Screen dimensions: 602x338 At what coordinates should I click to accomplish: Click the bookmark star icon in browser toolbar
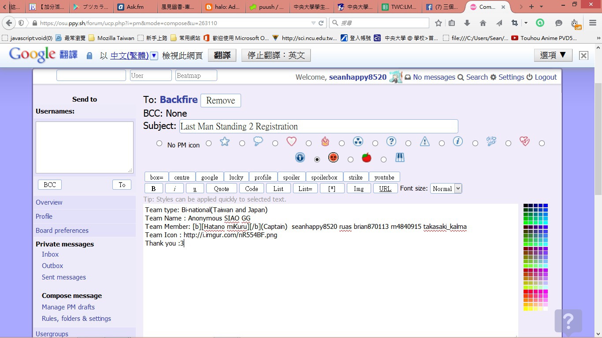[x=438, y=23]
